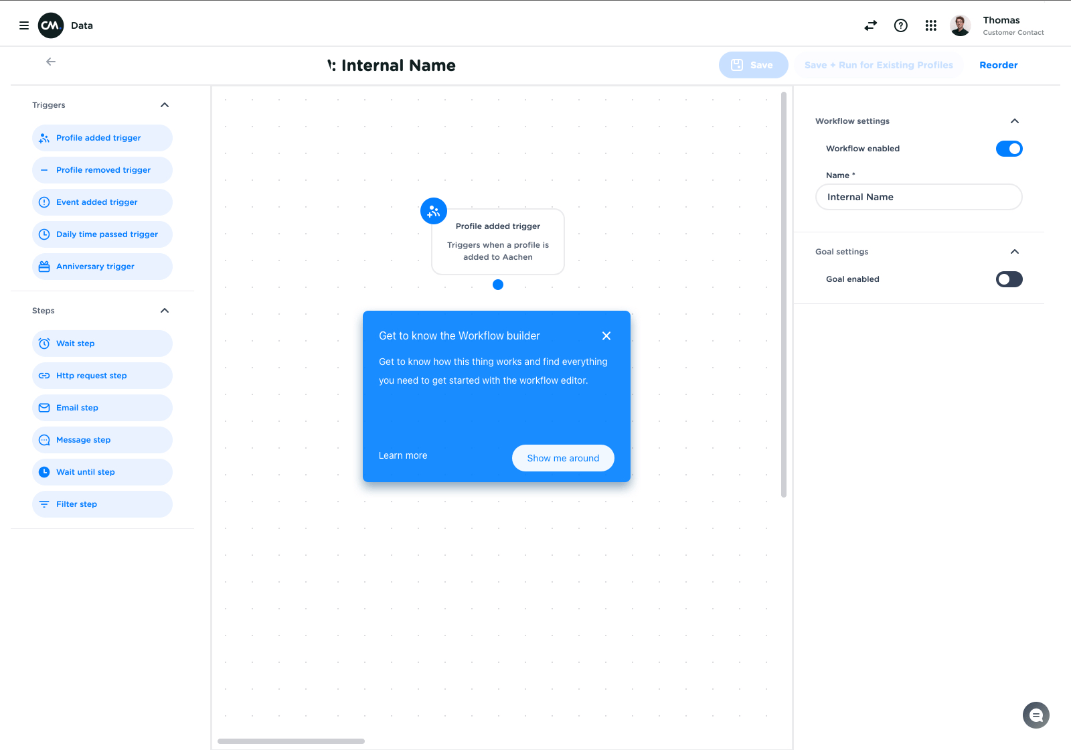1071x750 pixels.
Task: Open the hamburger navigation menu
Action: [x=24, y=25]
